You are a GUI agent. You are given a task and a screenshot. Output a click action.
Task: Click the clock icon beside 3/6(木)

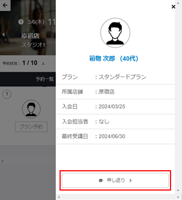21,22
